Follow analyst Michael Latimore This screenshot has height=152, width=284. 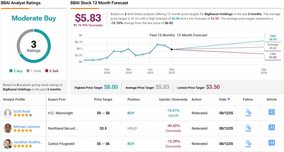click(x=248, y=128)
